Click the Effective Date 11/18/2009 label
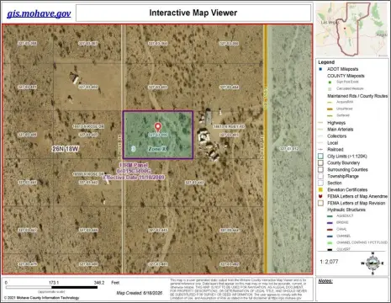Viewport: 391px width, 303px height. pyautogui.click(x=134, y=178)
